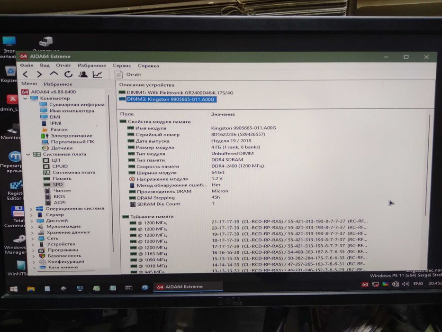
Task: Open the graph chart toolbar icon
Action: [x=97, y=74]
